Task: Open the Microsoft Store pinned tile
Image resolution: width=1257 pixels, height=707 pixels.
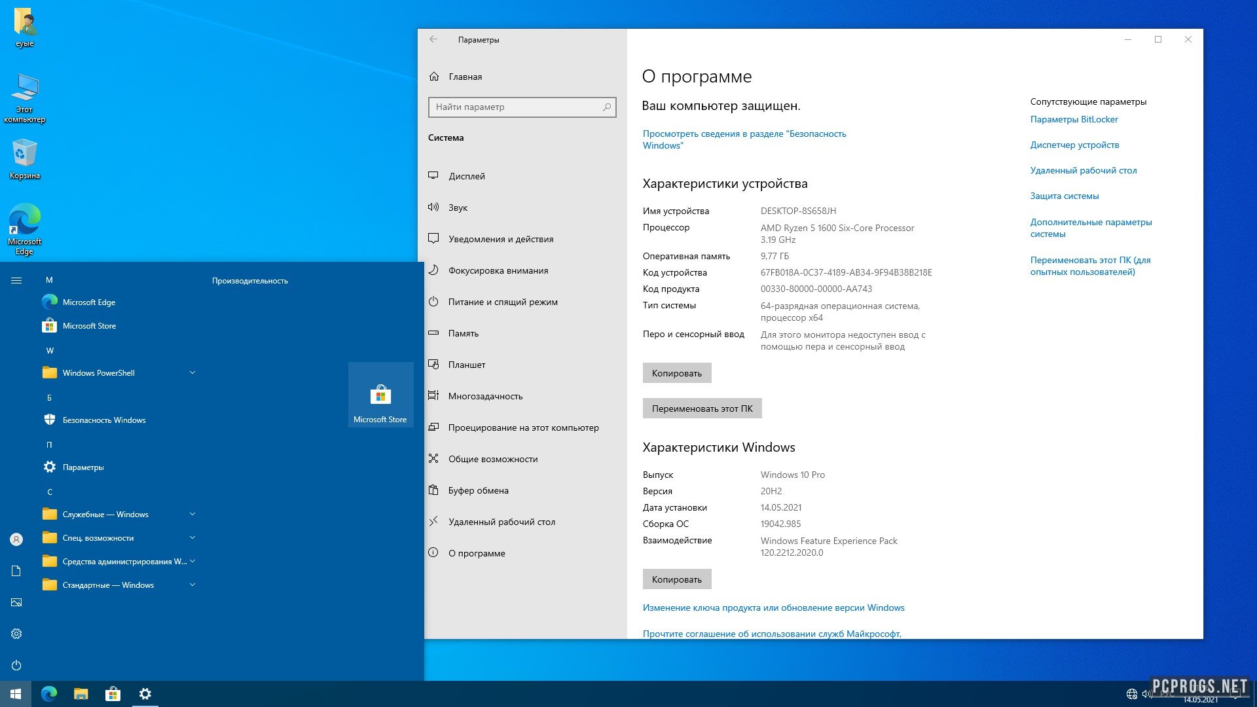Action: point(380,395)
